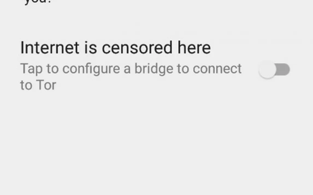Viewport: 313px width, 195px height.
Task: Click 'to Tor' on the second subtitle line
Action: [38, 85]
